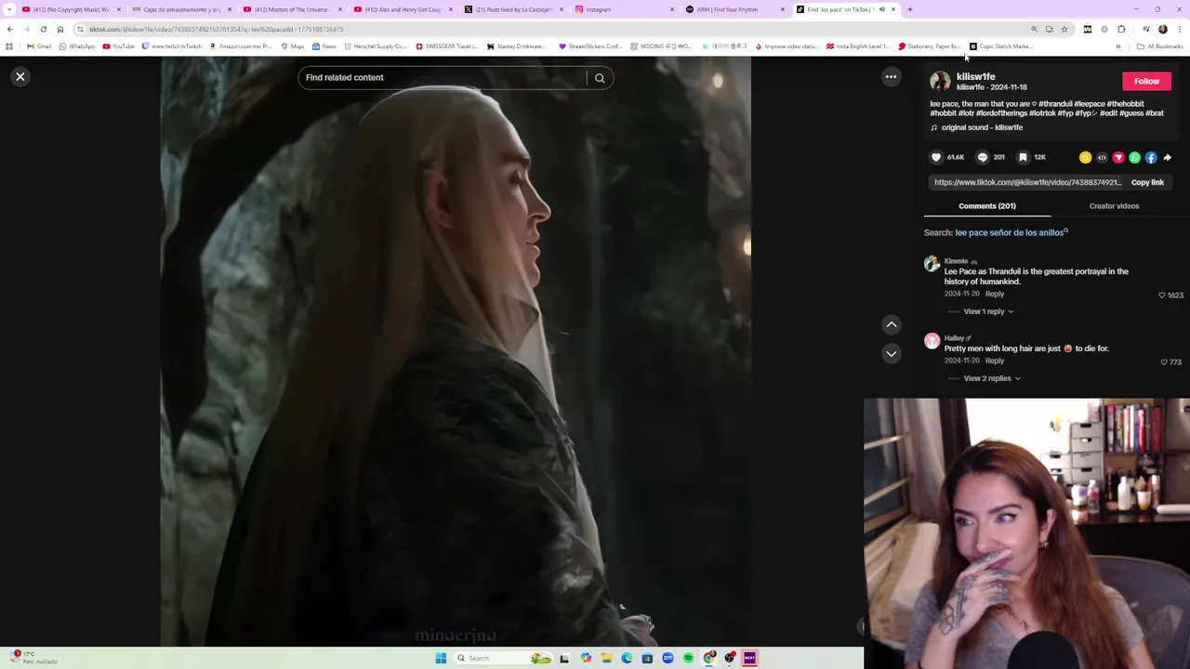This screenshot has width=1190, height=669.
Task: Open the Gmail bookmark
Action: 39,46
